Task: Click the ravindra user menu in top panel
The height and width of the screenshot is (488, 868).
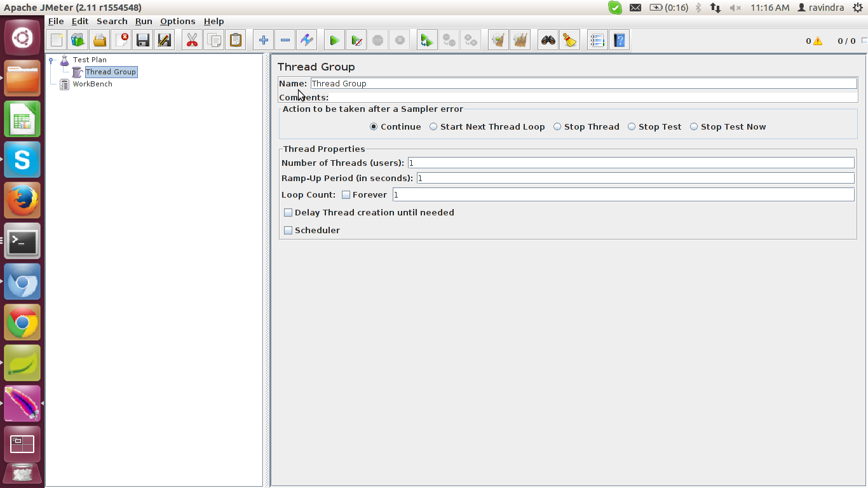Action: pos(820,8)
